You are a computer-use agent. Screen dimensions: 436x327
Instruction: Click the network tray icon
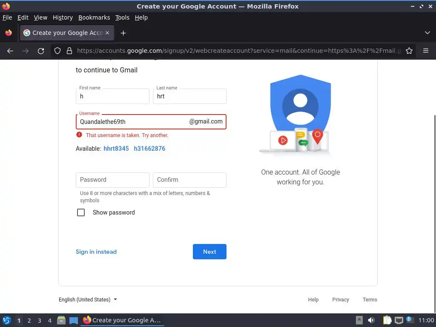399,320
